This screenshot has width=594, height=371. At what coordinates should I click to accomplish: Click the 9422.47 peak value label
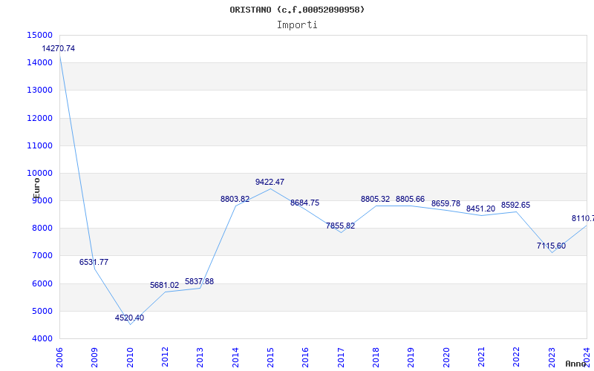click(270, 182)
